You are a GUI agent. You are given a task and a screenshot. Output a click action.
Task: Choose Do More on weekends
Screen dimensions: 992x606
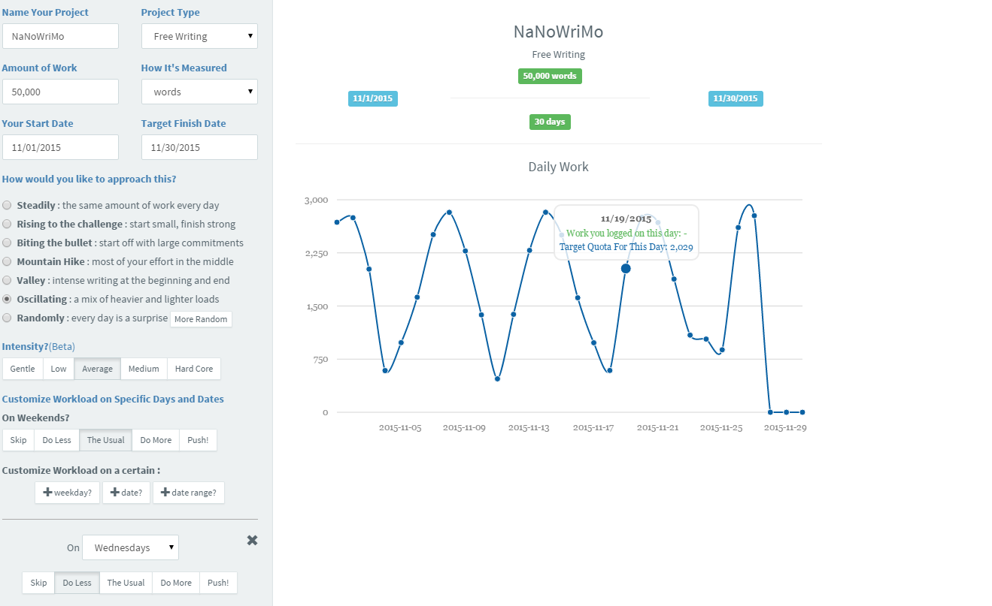pyautogui.click(x=156, y=440)
